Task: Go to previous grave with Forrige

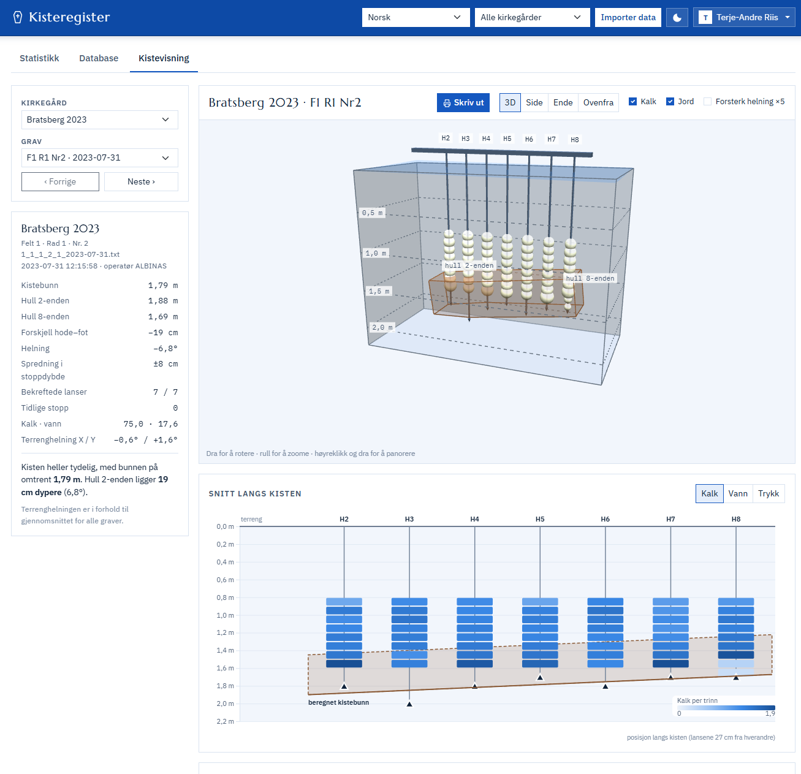Action: click(60, 181)
